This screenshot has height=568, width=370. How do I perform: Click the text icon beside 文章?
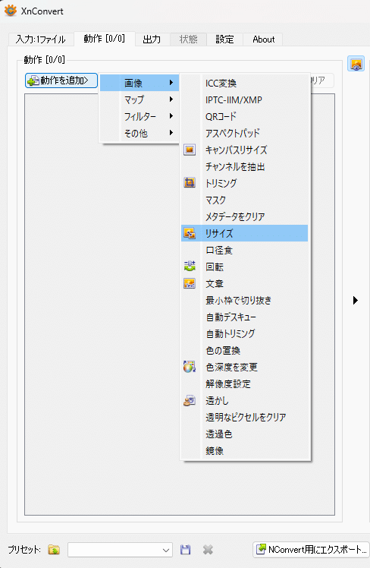click(x=190, y=283)
